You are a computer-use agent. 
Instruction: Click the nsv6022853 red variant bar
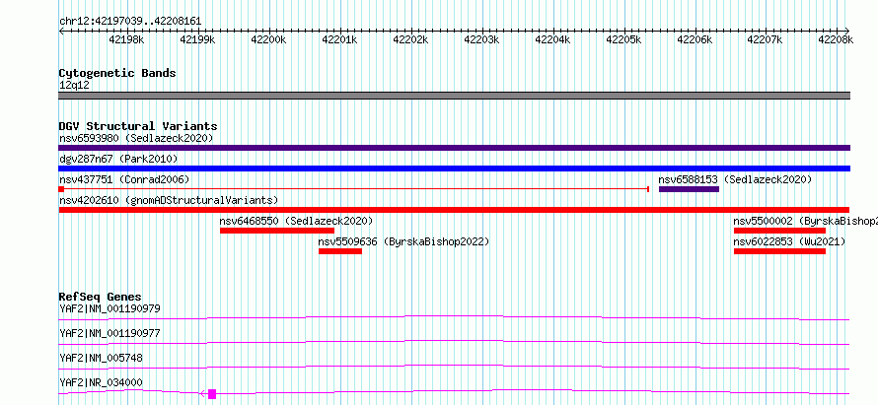coord(779,251)
